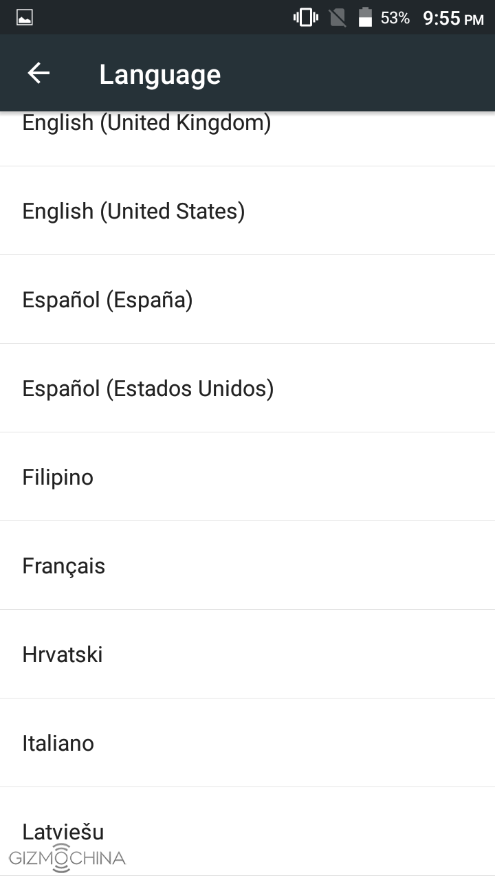Tap the no SIM card icon

tap(338, 18)
